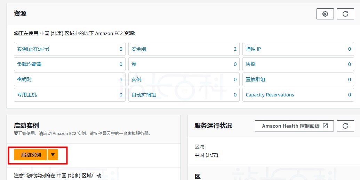Viewport: 360px width, 180px height.
Task: Select the text 您正在使用 中国 (北京) 区域中的以下 Amazon EC2 资源
Action: 75,33
